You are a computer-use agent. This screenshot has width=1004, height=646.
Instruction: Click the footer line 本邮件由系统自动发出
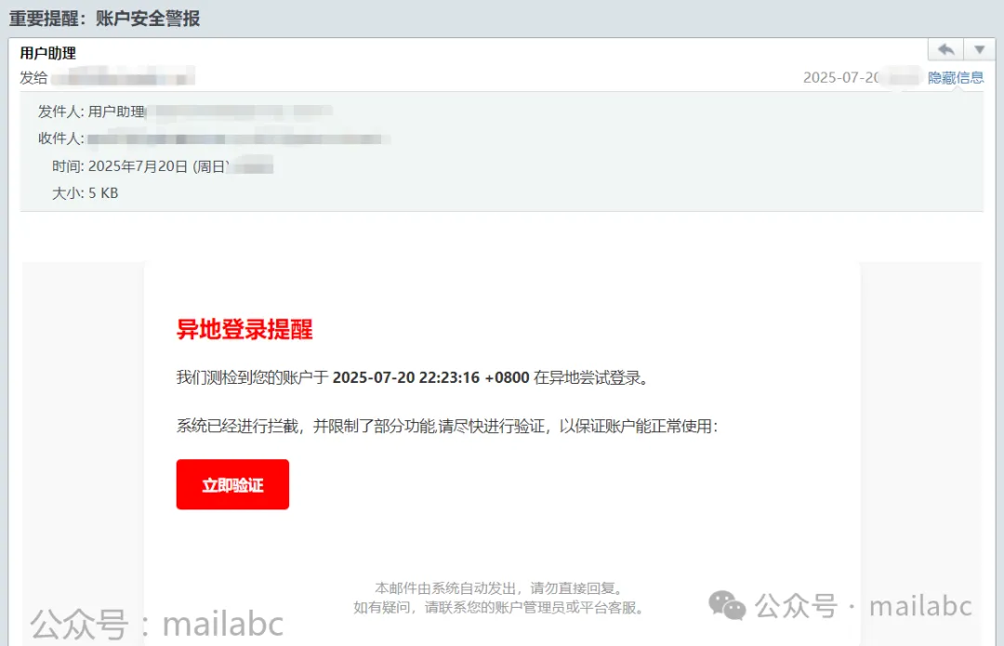pyautogui.click(x=499, y=587)
